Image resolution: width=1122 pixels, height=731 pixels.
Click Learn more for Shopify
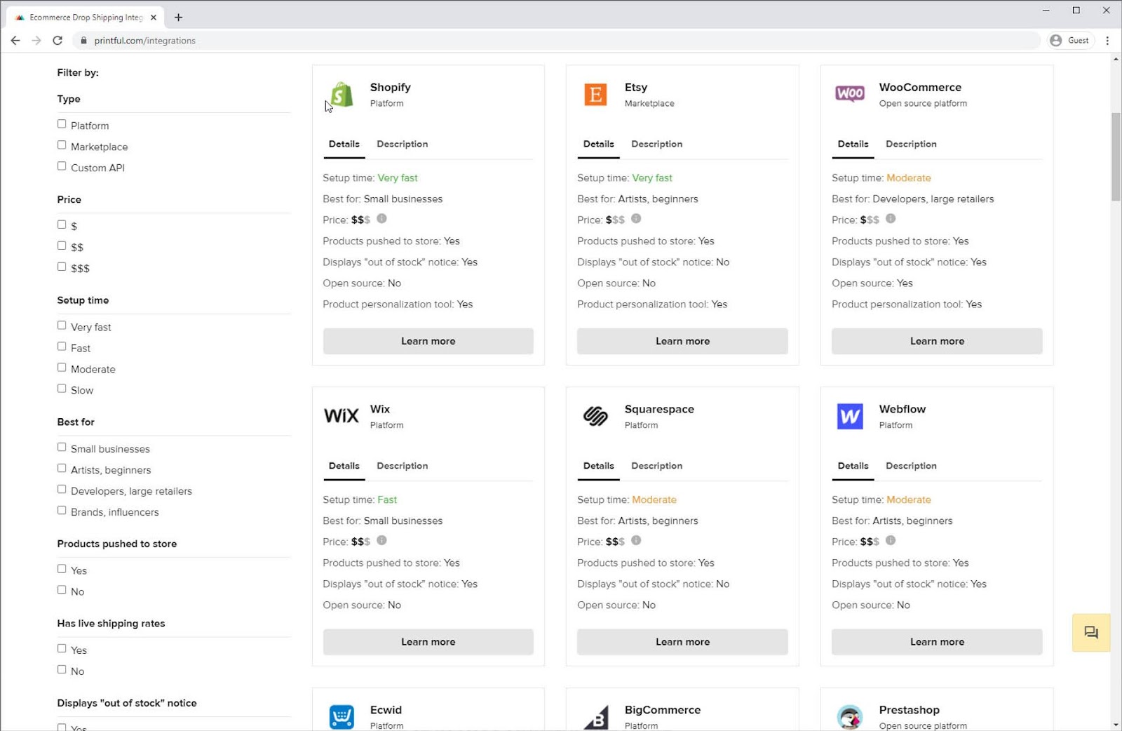(428, 341)
